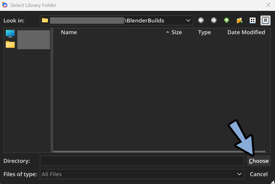Select the Computer entry in sidebar

click(10, 34)
